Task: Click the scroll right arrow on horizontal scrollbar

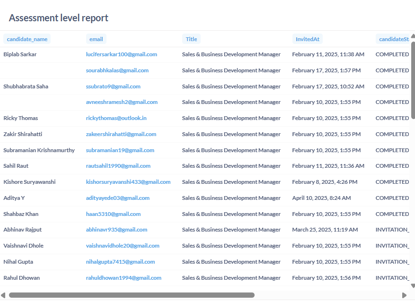Action: [404, 295]
